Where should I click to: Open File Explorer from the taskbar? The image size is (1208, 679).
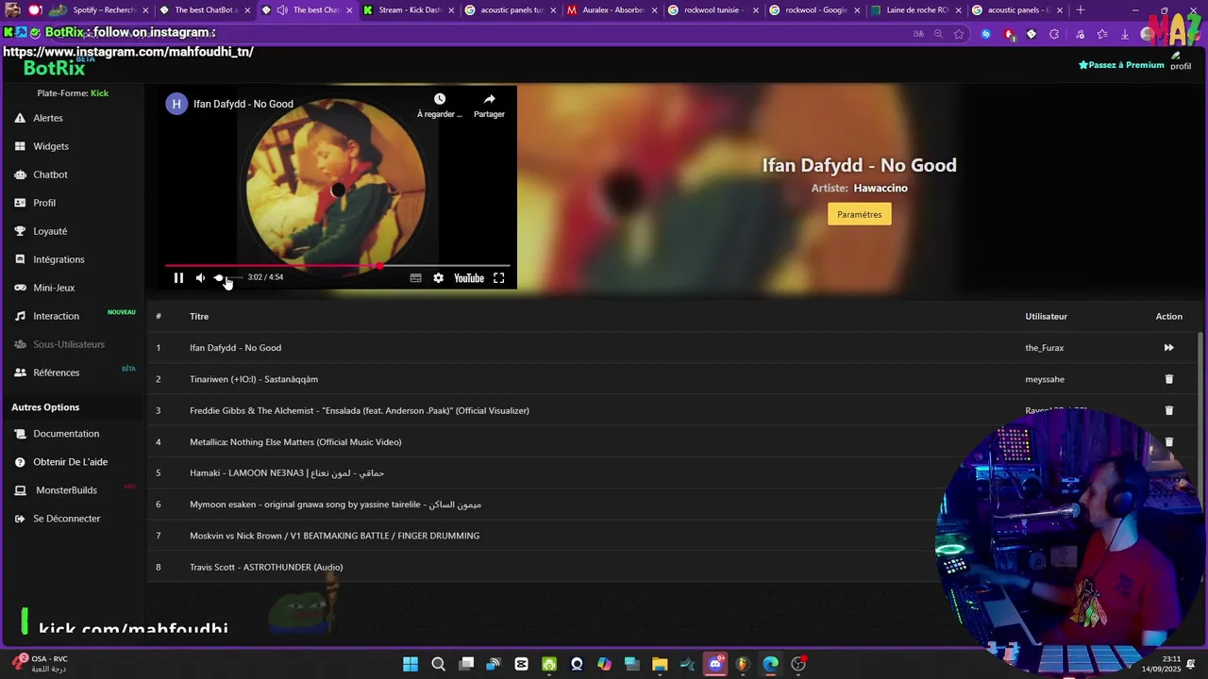pyautogui.click(x=660, y=664)
